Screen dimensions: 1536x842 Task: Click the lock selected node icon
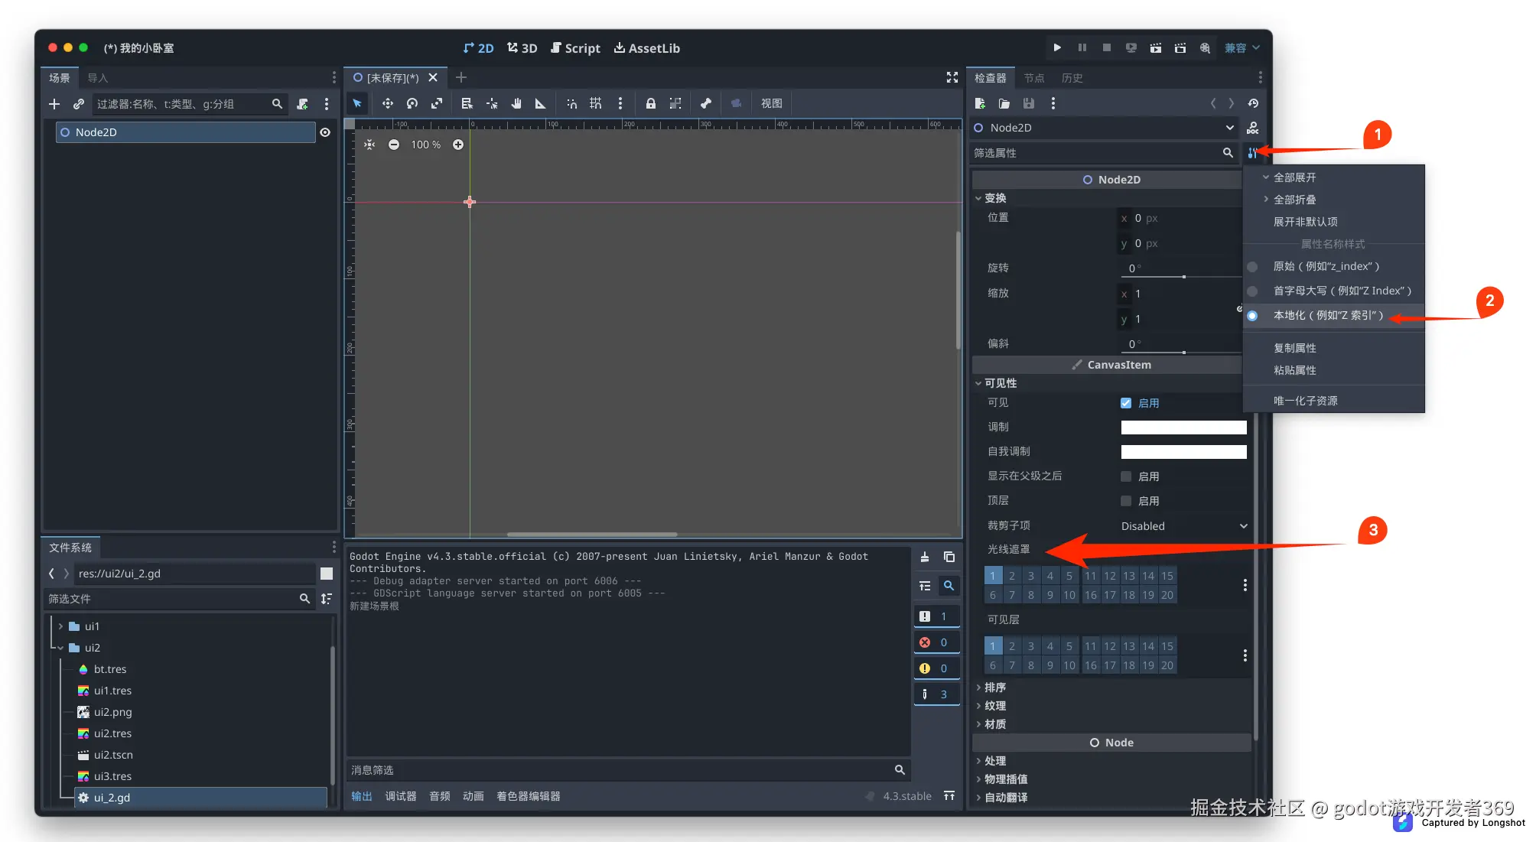[x=650, y=103]
